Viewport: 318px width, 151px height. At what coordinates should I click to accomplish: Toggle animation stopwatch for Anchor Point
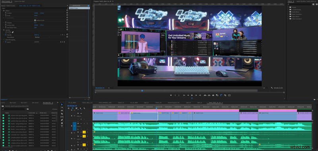6,25
